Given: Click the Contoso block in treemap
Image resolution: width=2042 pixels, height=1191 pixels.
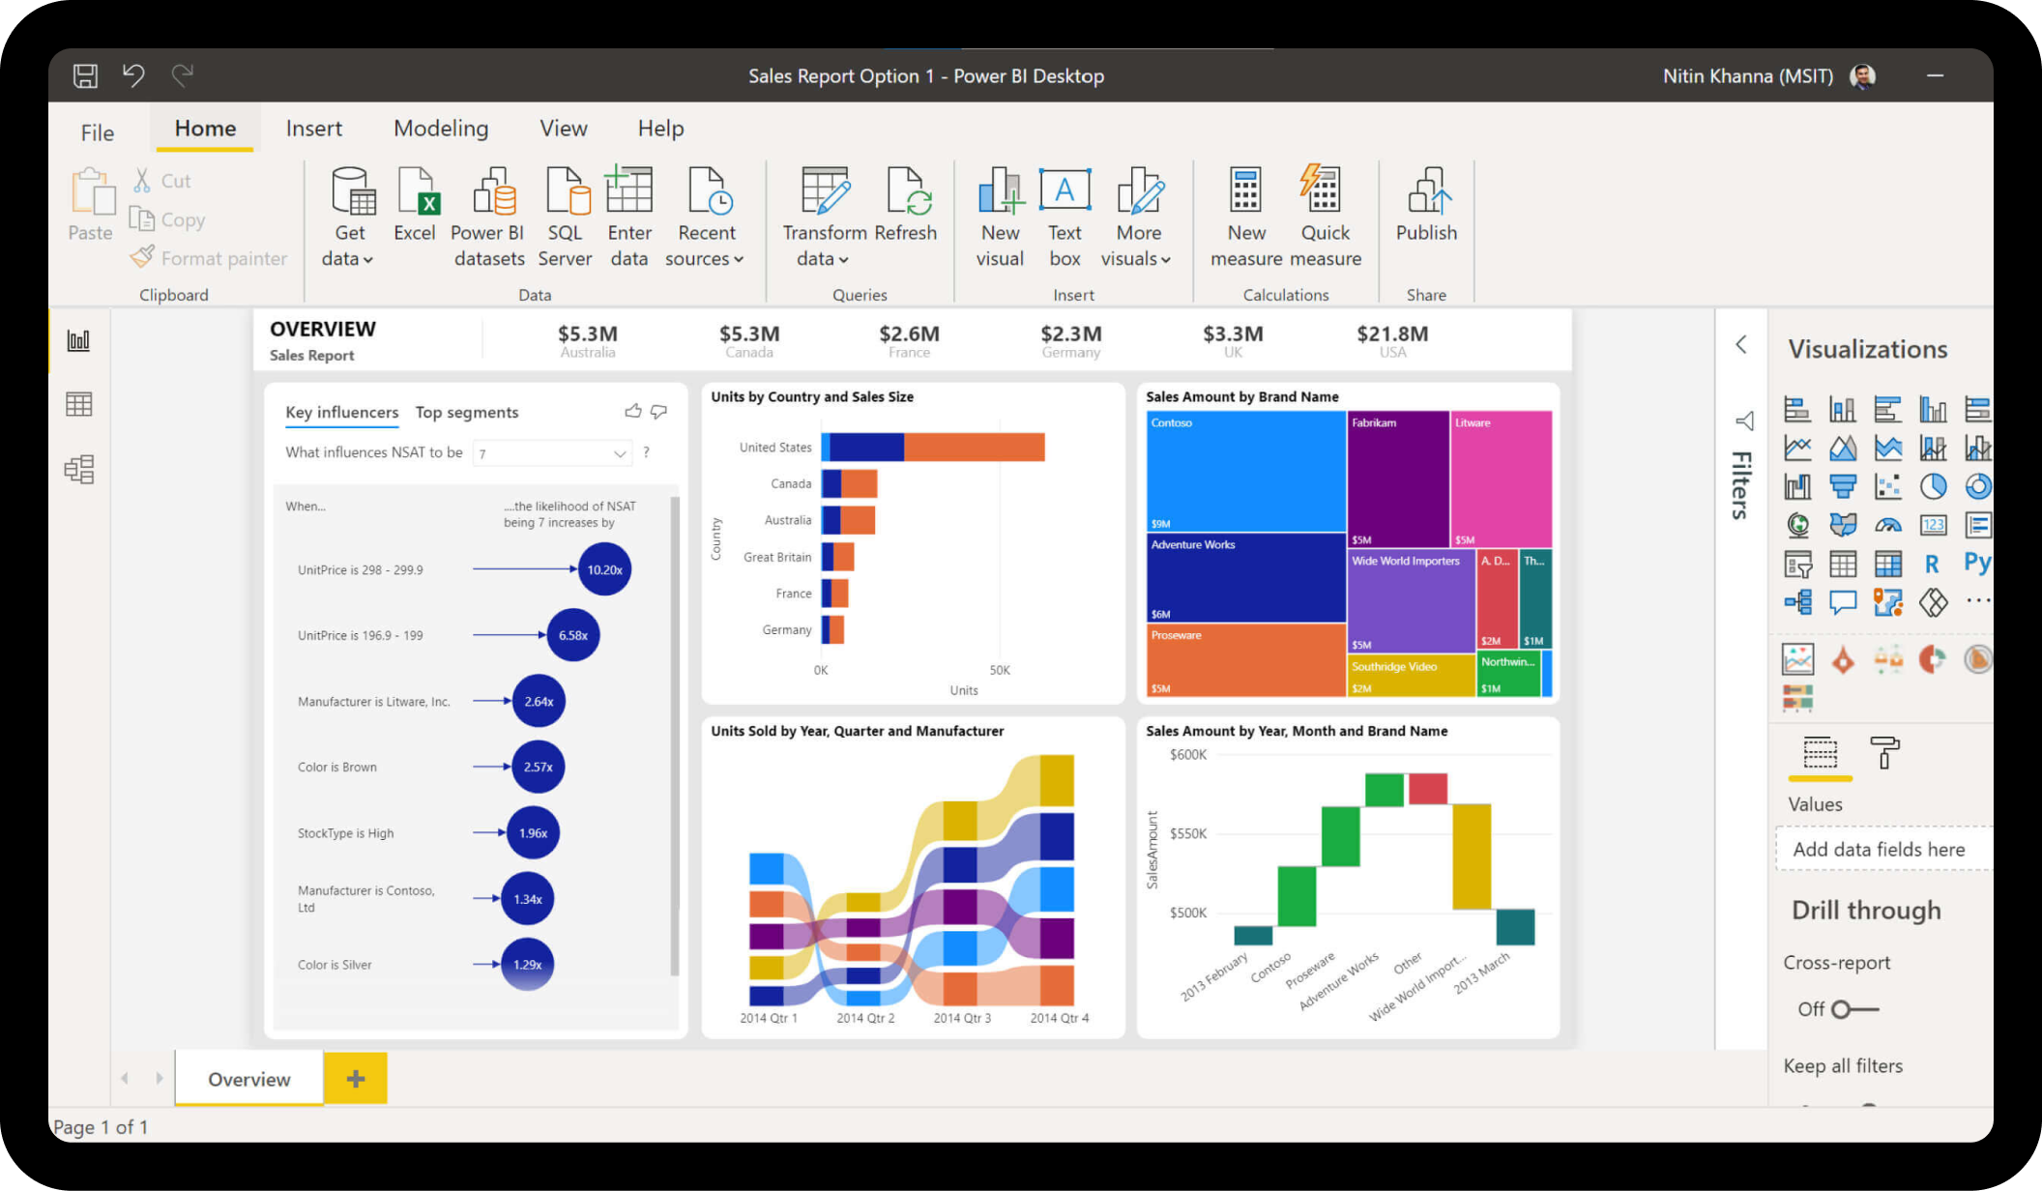Looking at the screenshot, I should (1244, 472).
